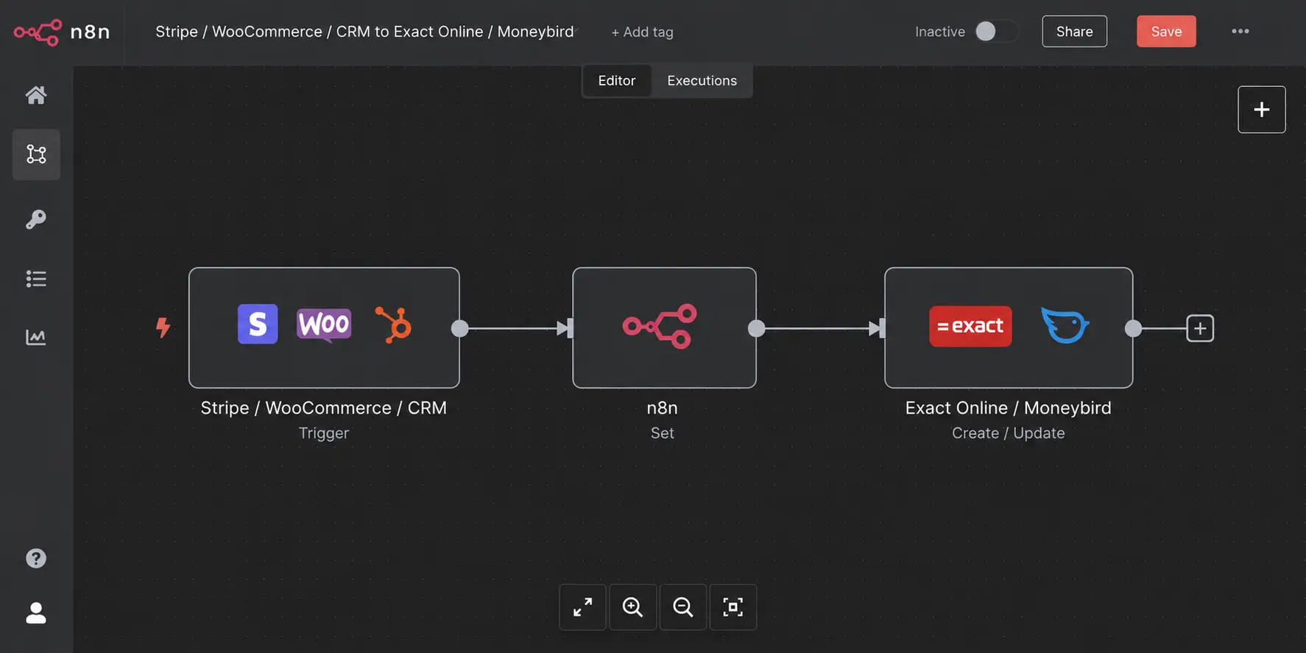Click the output connector of the n8n node
Image resolution: width=1306 pixels, height=653 pixels.
pyautogui.click(x=757, y=328)
